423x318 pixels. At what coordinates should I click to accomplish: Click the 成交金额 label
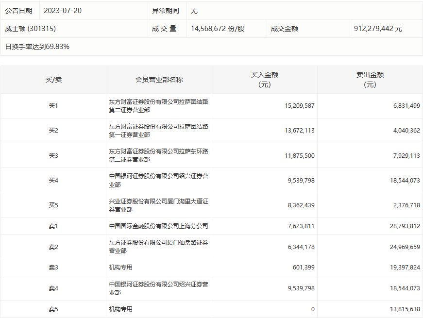[x=284, y=29]
